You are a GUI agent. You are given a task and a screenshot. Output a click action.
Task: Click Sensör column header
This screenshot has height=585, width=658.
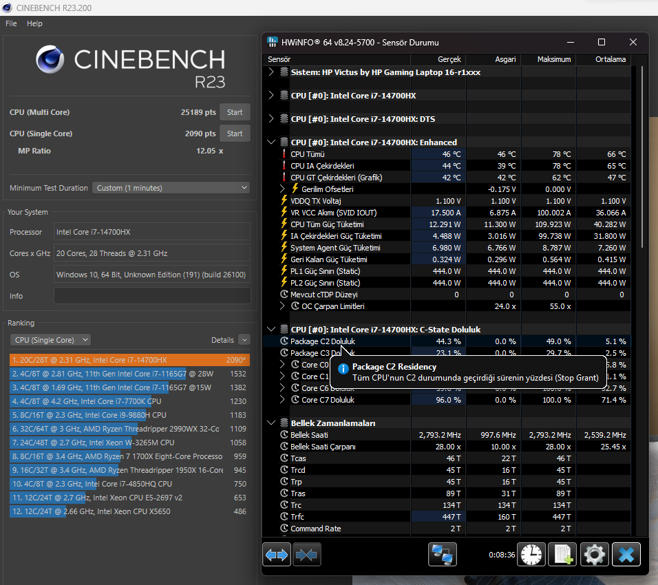[x=337, y=59]
